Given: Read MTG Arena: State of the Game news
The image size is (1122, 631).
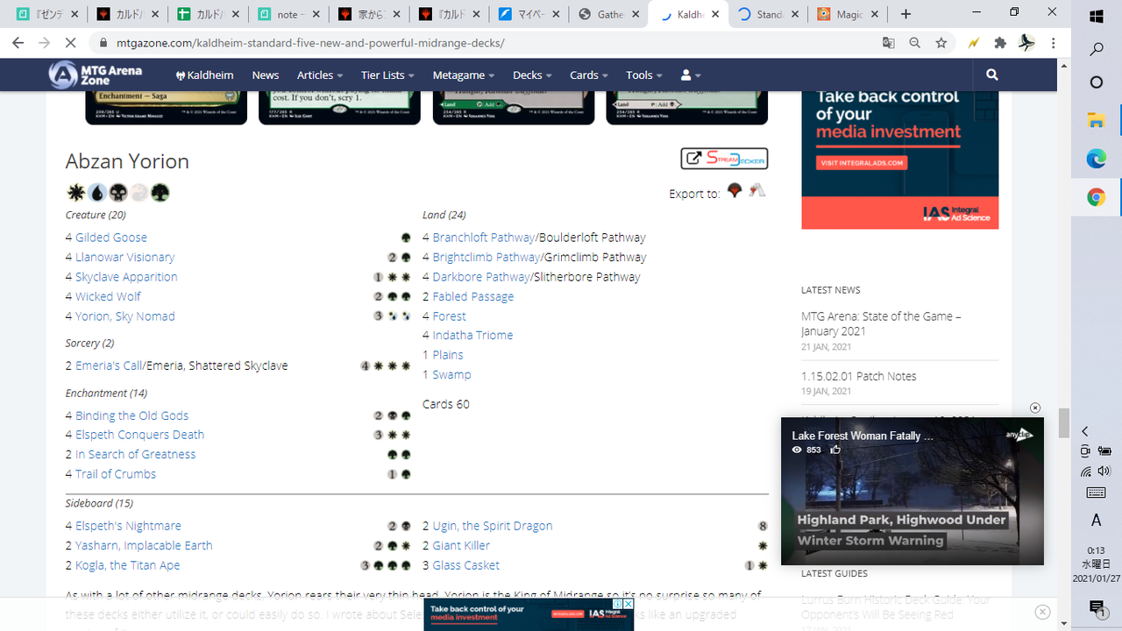Looking at the screenshot, I should coord(881,323).
